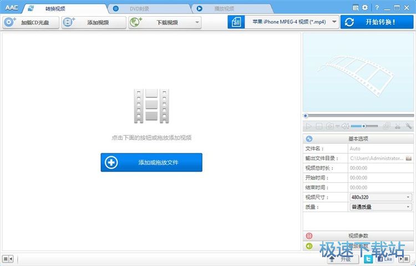Click the scissors clip video icon

[398, 126]
